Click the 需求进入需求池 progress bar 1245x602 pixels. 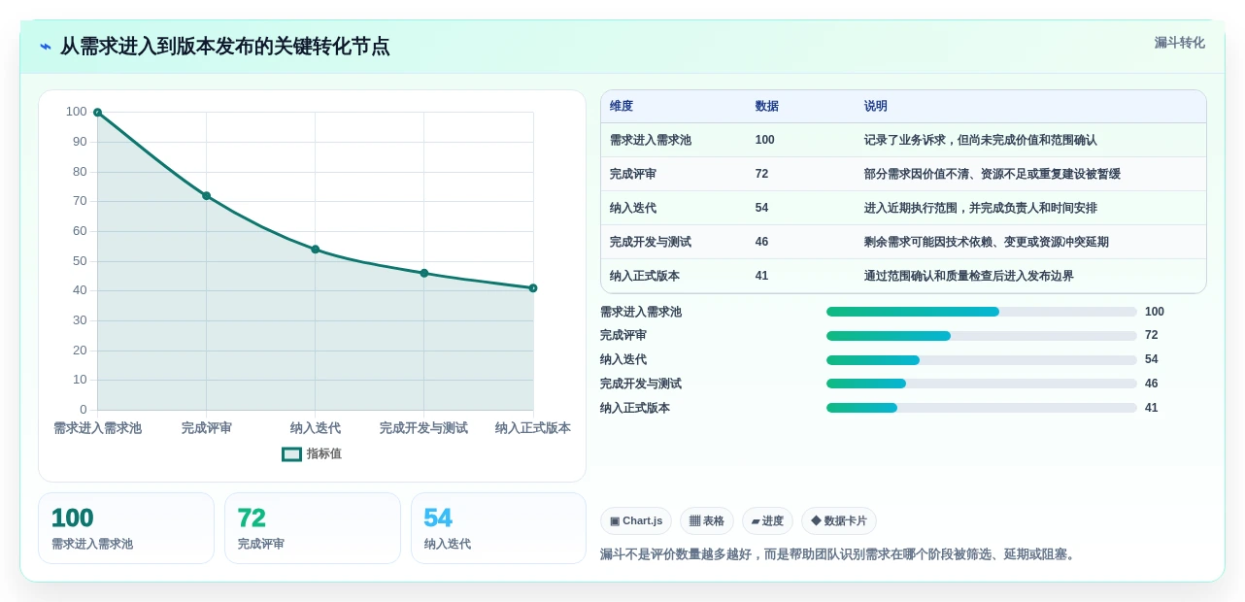[x=981, y=312]
